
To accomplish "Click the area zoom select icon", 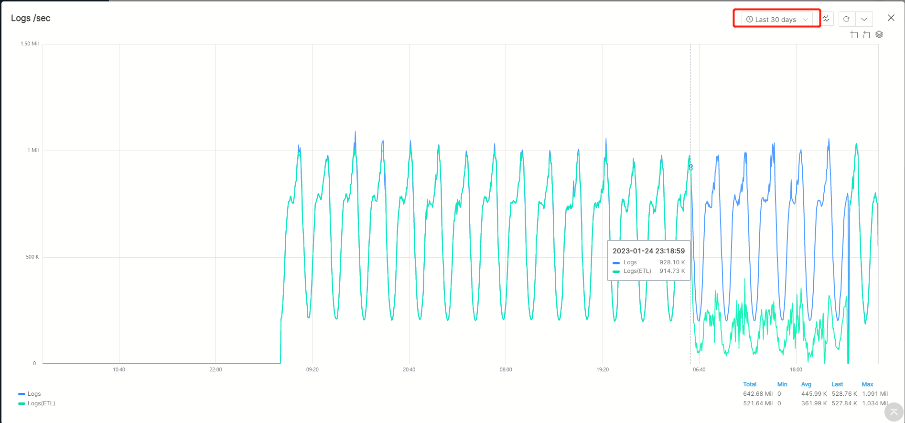I will tap(854, 35).
